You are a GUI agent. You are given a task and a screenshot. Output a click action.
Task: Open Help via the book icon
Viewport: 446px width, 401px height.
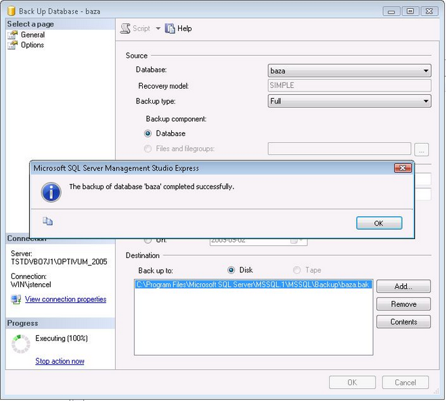(x=170, y=28)
